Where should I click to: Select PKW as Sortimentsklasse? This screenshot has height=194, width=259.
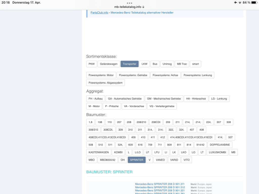point(92,64)
